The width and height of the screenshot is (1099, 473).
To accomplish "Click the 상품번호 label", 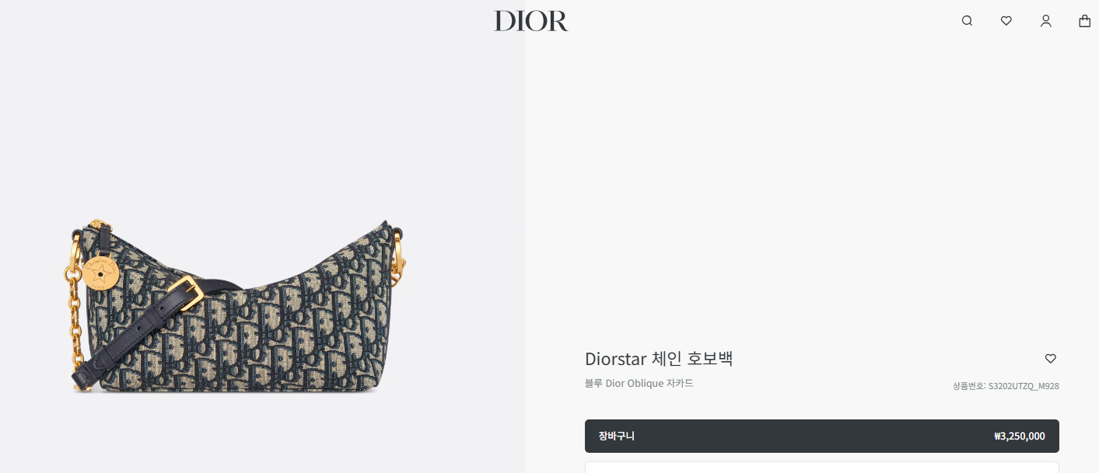I will (x=968, y=385).
